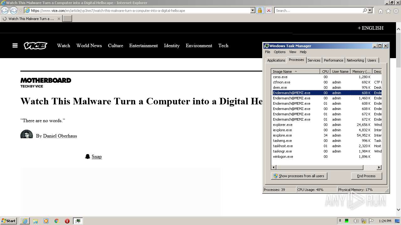Click the Snapchat ghost icon
This screenshot has width=401, height=225.
(x=88, y=157)
